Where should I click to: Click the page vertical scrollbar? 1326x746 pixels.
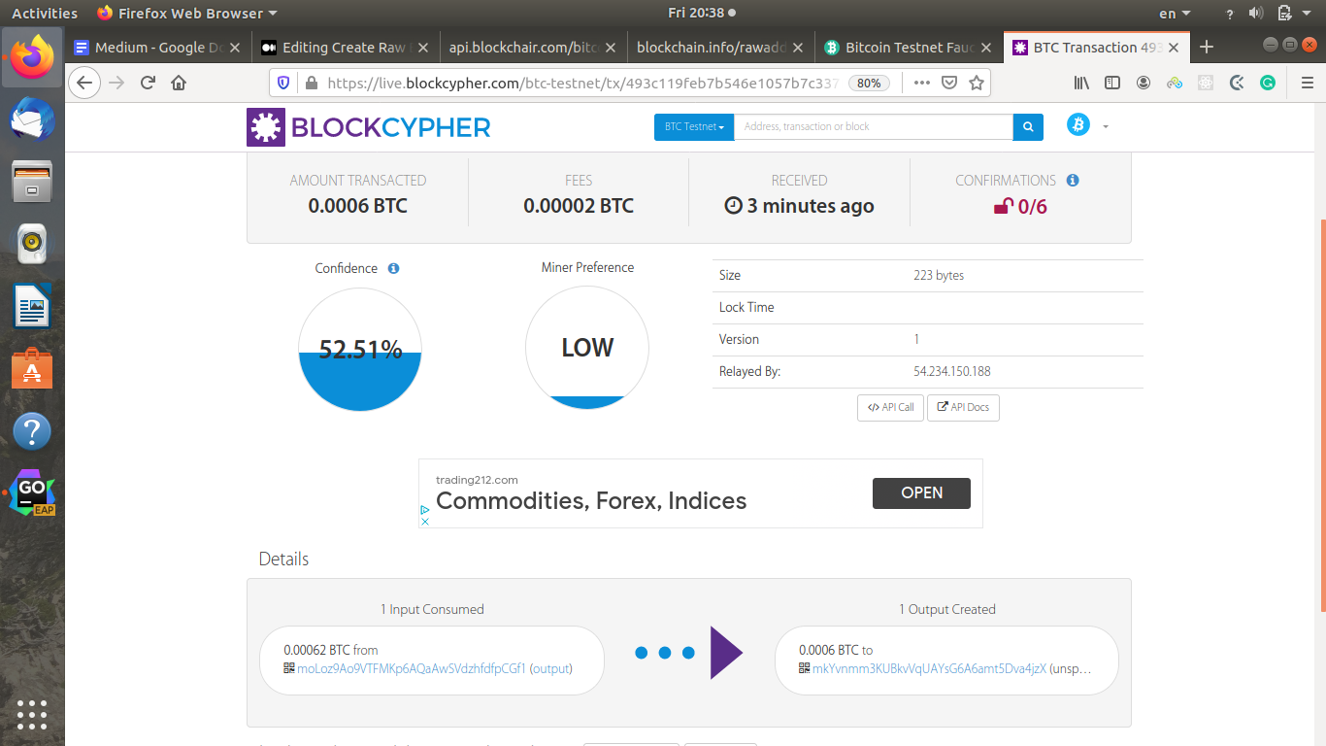pos(1321,416)
